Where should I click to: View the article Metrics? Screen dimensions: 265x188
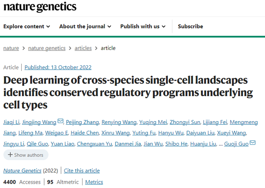(94, 182)
